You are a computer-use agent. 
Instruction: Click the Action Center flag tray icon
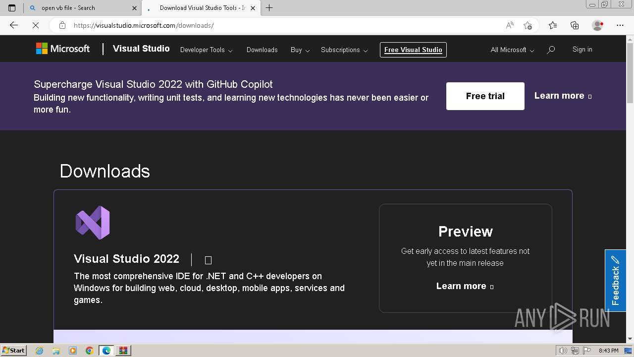tap(587, 351)
